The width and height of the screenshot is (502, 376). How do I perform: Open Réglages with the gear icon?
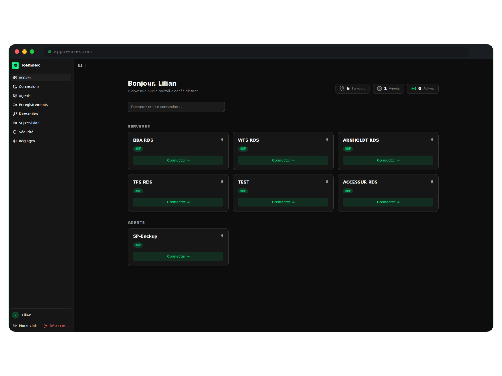(x=15, y=141)
